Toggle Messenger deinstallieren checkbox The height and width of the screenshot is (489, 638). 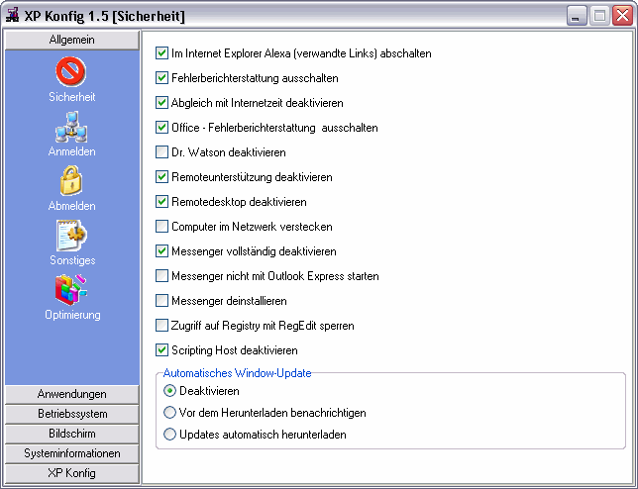pos(162,301)
